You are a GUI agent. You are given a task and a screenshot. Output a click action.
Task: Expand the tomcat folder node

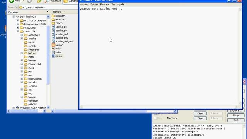22,97
